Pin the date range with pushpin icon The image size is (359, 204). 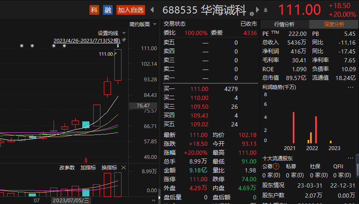124,40
